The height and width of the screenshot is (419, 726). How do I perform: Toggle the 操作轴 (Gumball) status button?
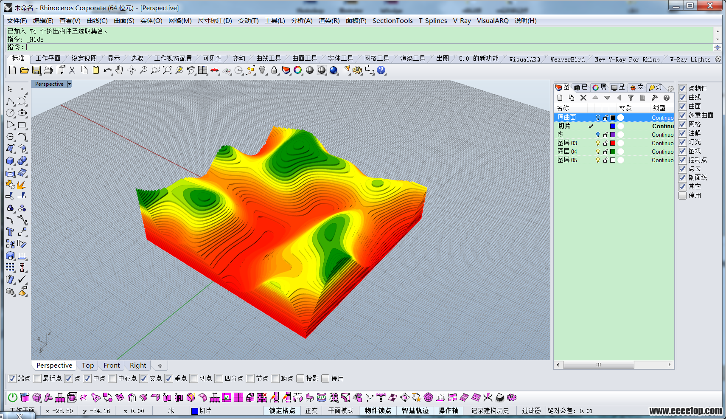[x=448, y=411]
